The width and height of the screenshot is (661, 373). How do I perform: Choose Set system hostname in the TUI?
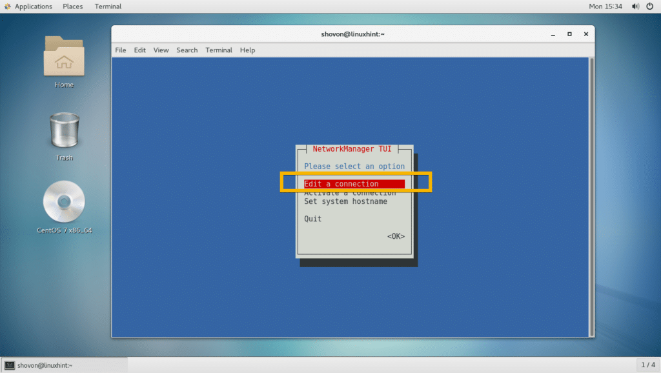[346, 201]
